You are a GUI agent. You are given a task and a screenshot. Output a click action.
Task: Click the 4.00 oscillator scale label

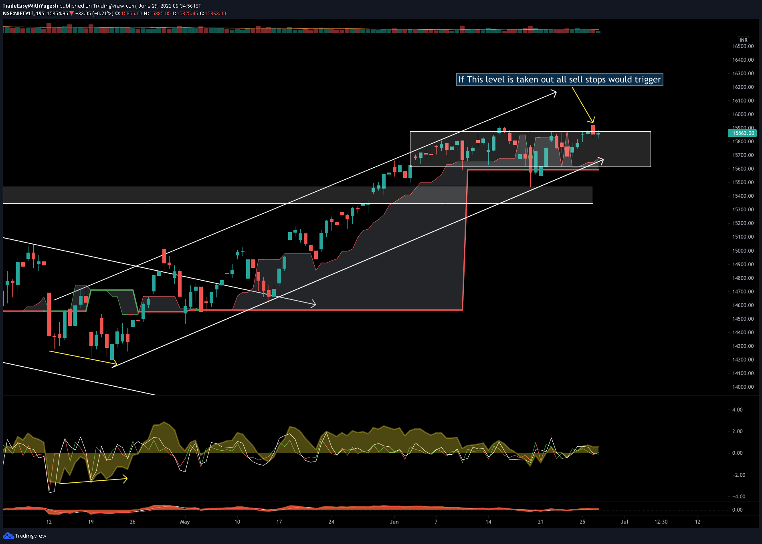737,410
